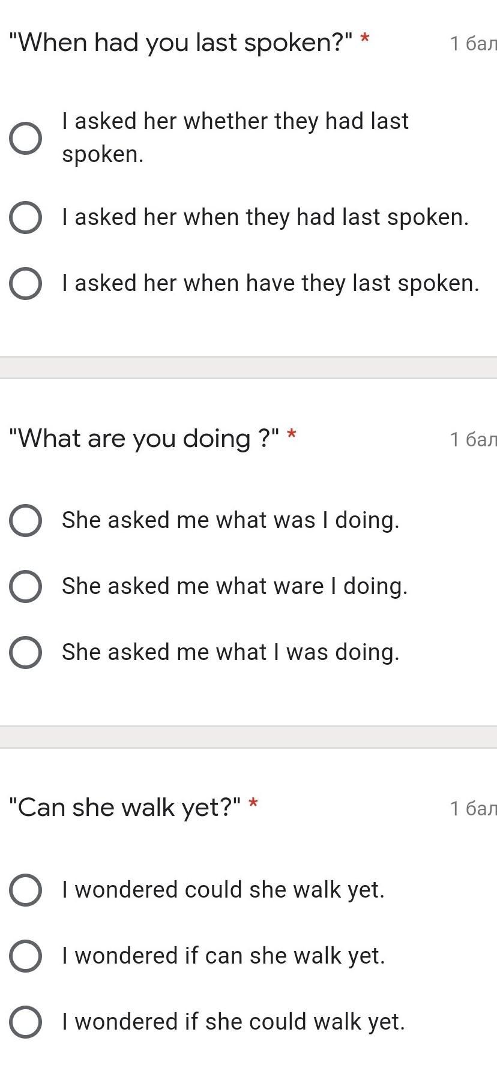This screenshot has width=497, height=1074.
Task: Click the red asterisk after 'What are you doing ?'
Action: click(292, 435)
